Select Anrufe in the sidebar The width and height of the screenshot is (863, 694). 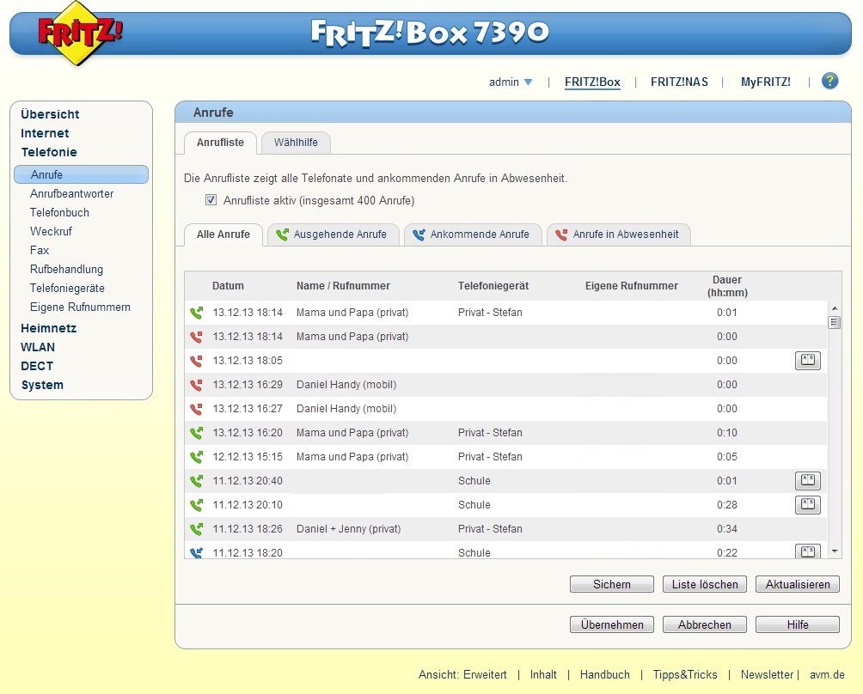[81, 174]
